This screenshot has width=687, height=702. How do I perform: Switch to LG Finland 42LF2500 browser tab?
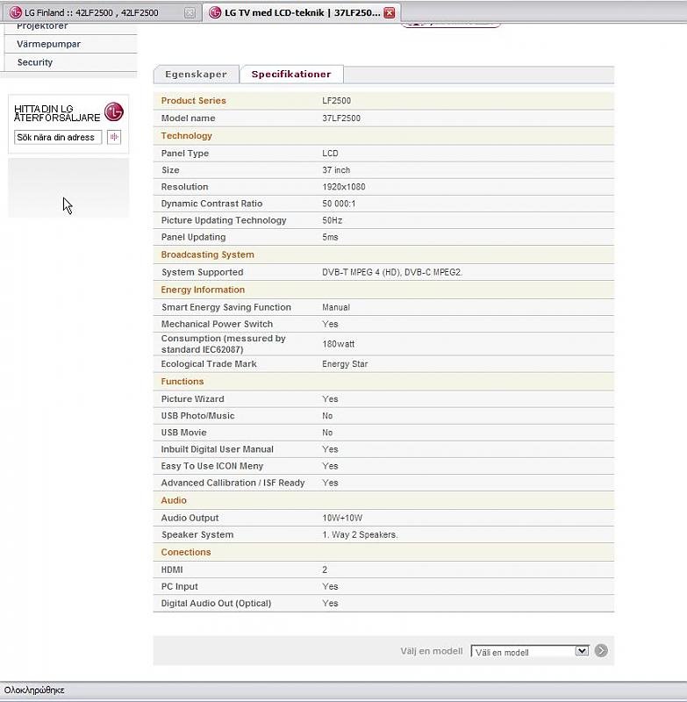(101, 12)
